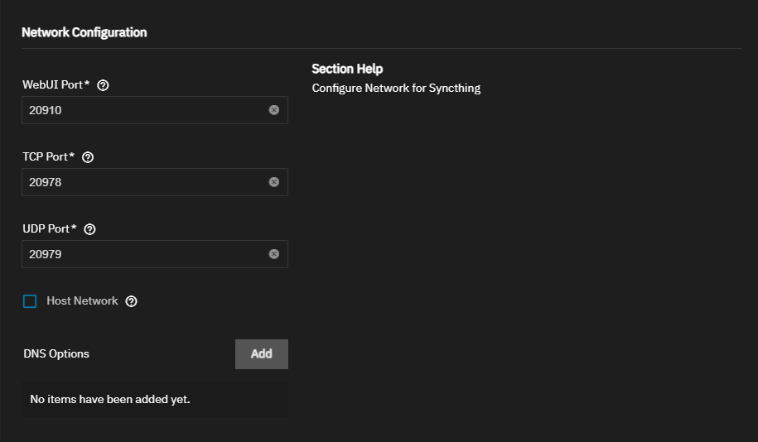Show help for the TCP Port field

(x=88, y=157)
